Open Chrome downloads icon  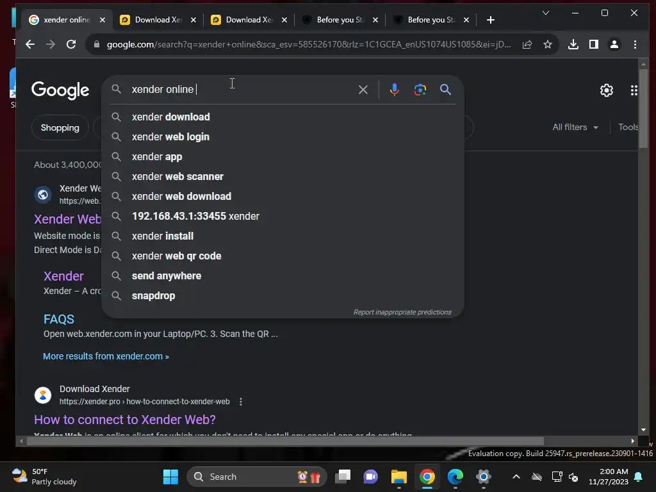(573, 44)
